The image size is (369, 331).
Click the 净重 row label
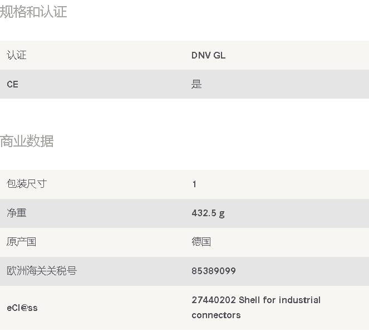tap(17, 213)
